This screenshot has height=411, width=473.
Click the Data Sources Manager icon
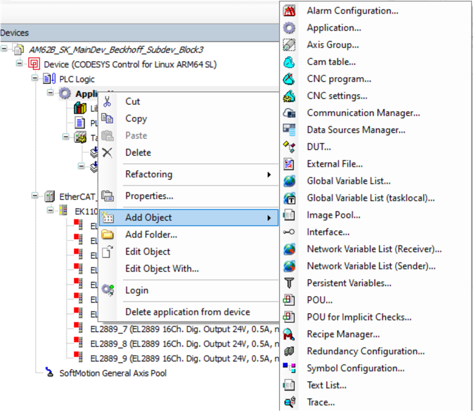pyautogui.click(x=289, y=130)
